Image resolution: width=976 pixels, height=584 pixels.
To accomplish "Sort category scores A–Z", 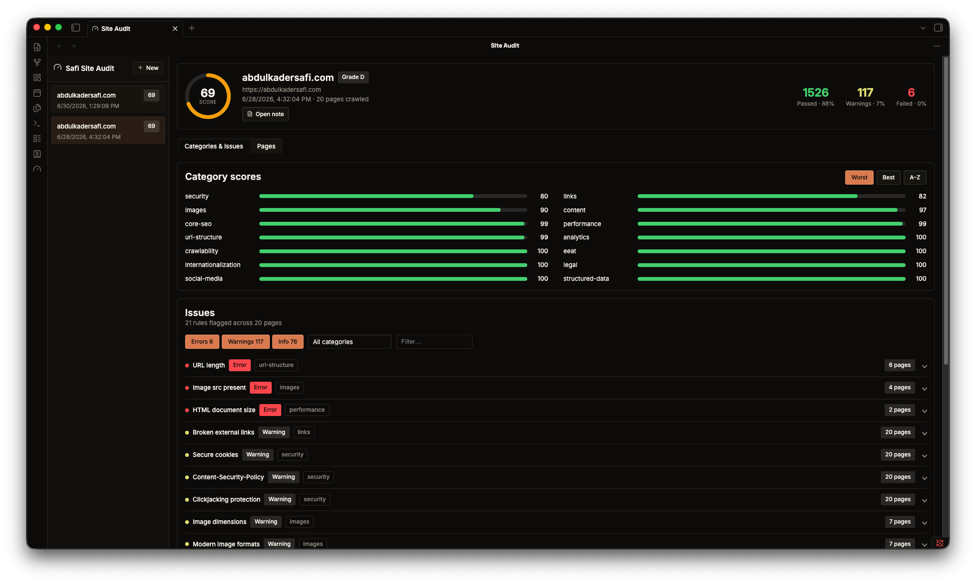I will 915,178.
